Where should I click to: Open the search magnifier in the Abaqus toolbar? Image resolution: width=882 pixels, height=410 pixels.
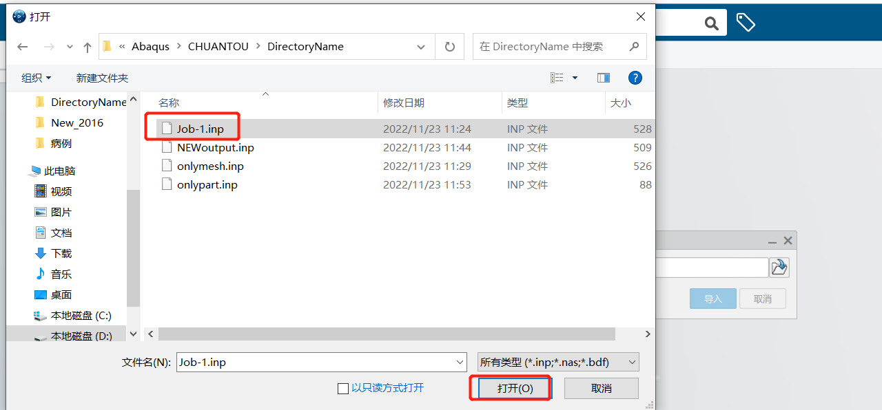(711, 22)
